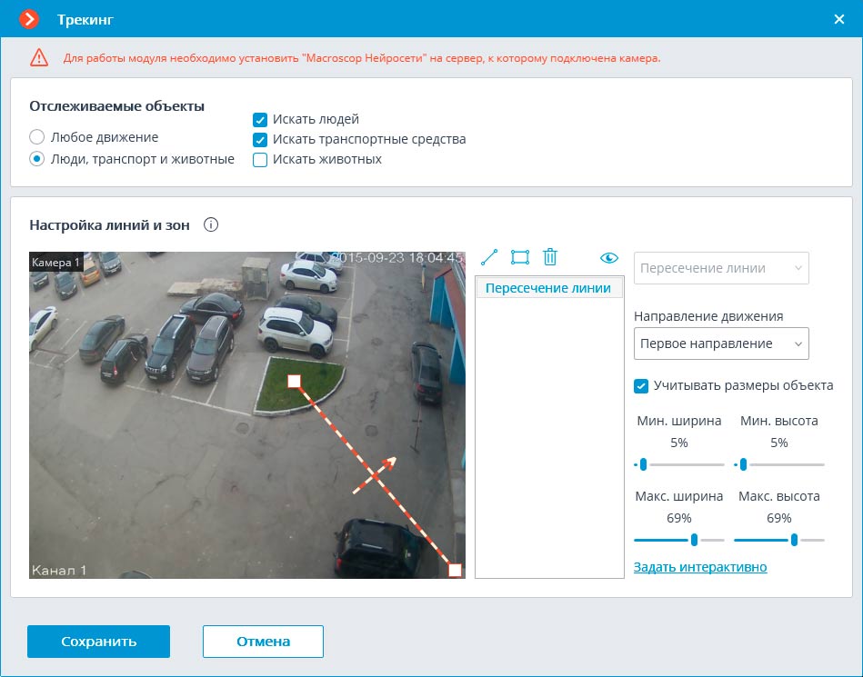The height and width of the screenshot is (677, 863).
Task: Select the draw zone rectangle tool
Action: 520,257
